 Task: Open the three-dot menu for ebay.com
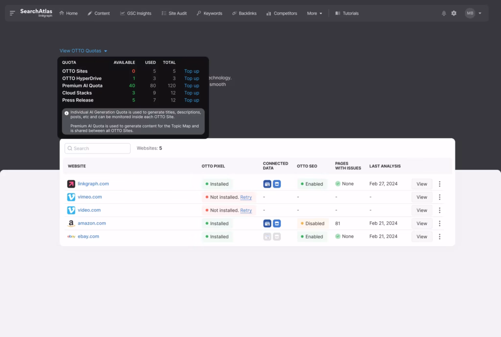click(439, 236)
